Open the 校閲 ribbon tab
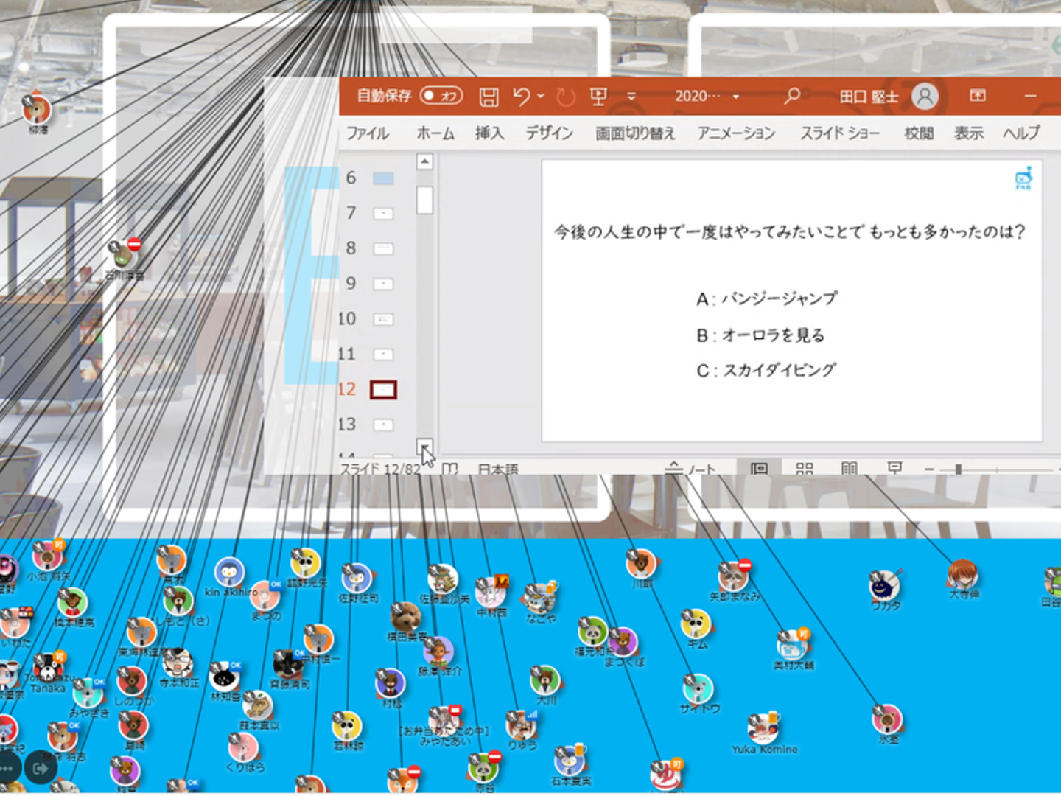Screen dimensions: 1061x796 pos(919,133)
